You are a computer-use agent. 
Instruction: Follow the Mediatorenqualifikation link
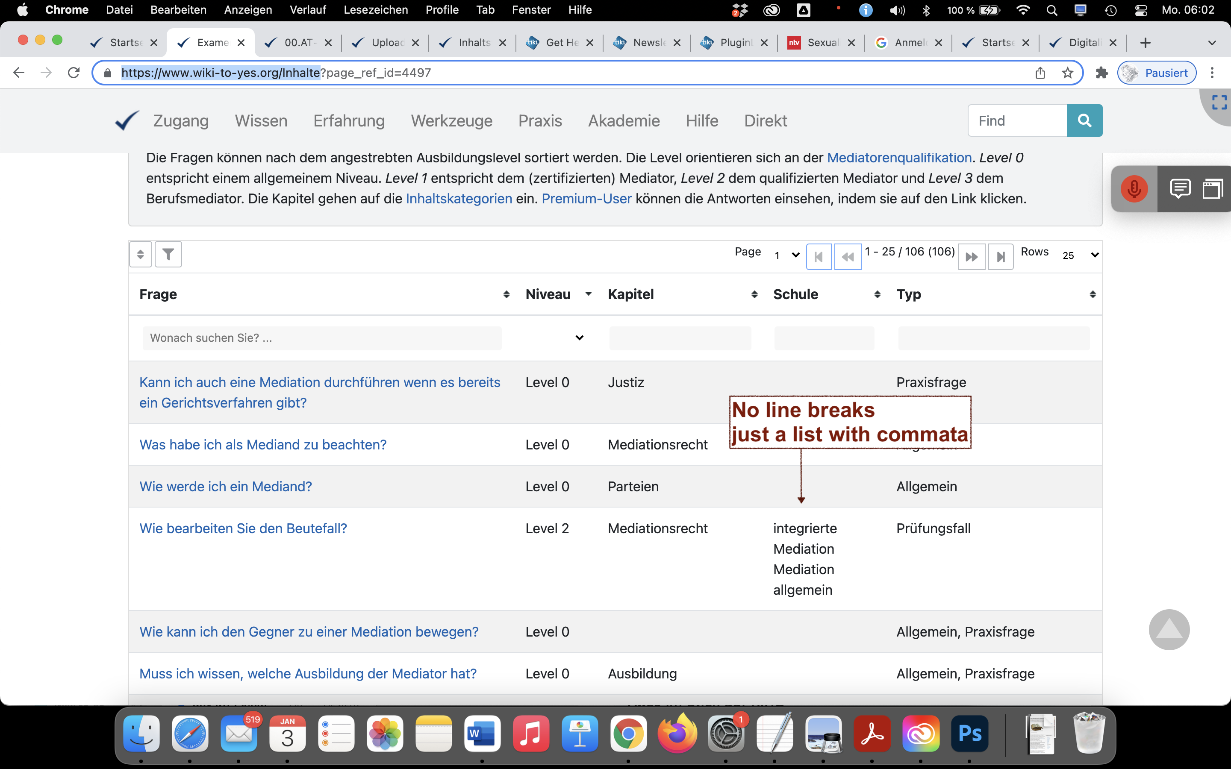point(899,158)
